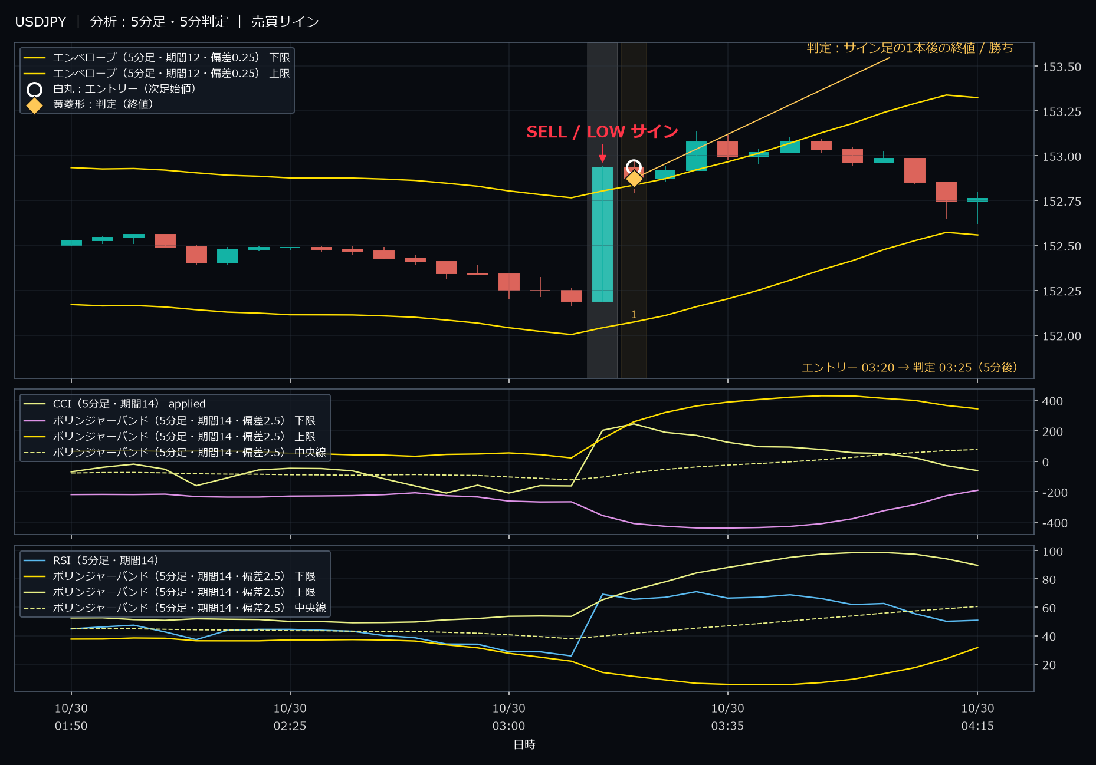
Task: Select ボリンジャーバンド 下限 in the CCI legend
Action: pos(169,421)
